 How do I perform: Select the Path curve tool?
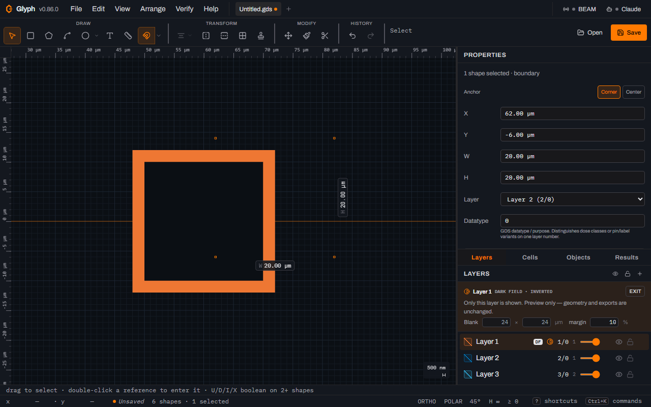click(67, 36)
